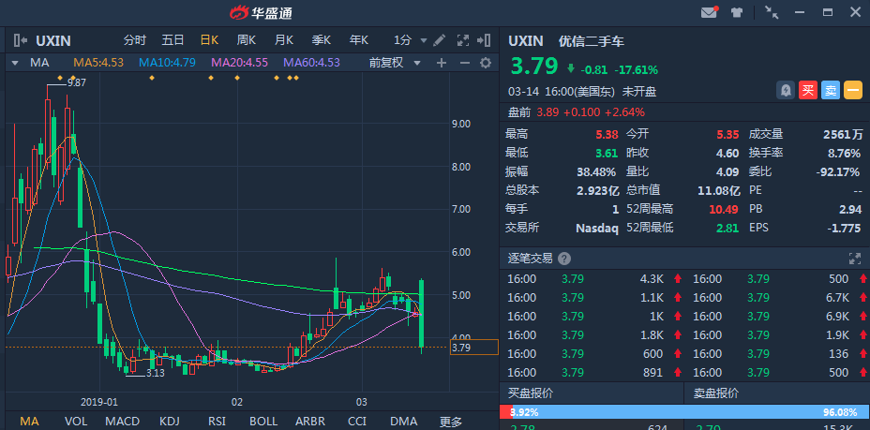The height and width of the screenshot is (430, 870).
Task: Select the 月K monthly candlestick tab
Action: 283,40
